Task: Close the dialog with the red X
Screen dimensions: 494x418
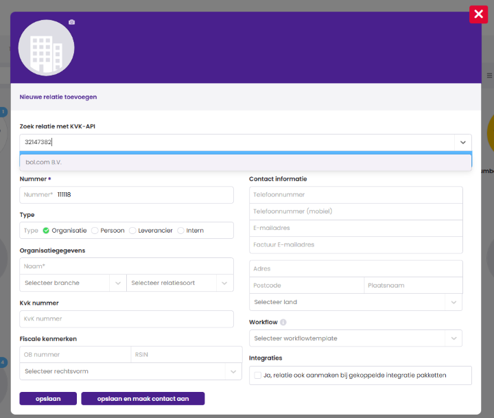Action: 478,14
